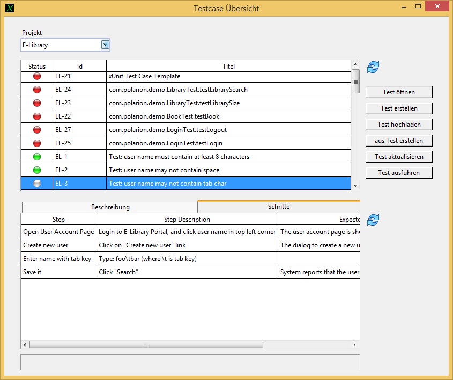Click the red status icon for EL-21
Screen dimensions: 453x380
point(37,76)
